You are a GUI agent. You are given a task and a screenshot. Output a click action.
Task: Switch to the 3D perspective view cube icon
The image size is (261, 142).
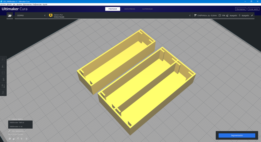click(x=10, y=139)
